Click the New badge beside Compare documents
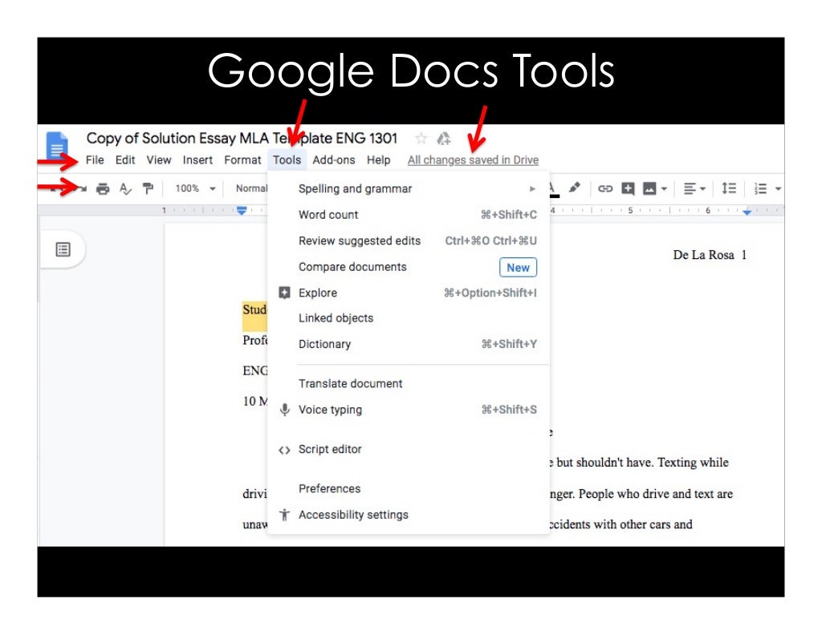 click(x=518, y=268)
